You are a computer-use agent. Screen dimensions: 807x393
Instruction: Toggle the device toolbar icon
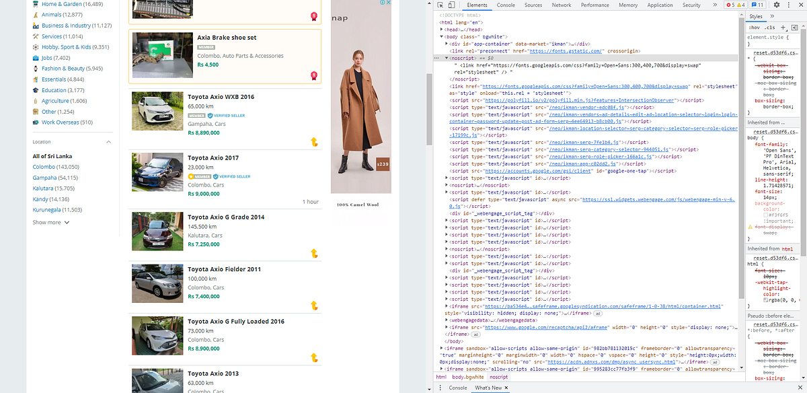pos(451,5)
